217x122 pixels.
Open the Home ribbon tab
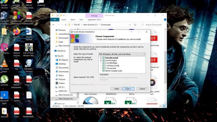[x=64, y=20]
